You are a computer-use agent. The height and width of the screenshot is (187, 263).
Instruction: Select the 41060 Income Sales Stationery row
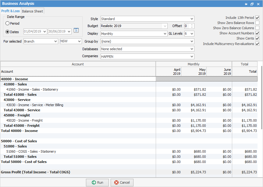32,89
